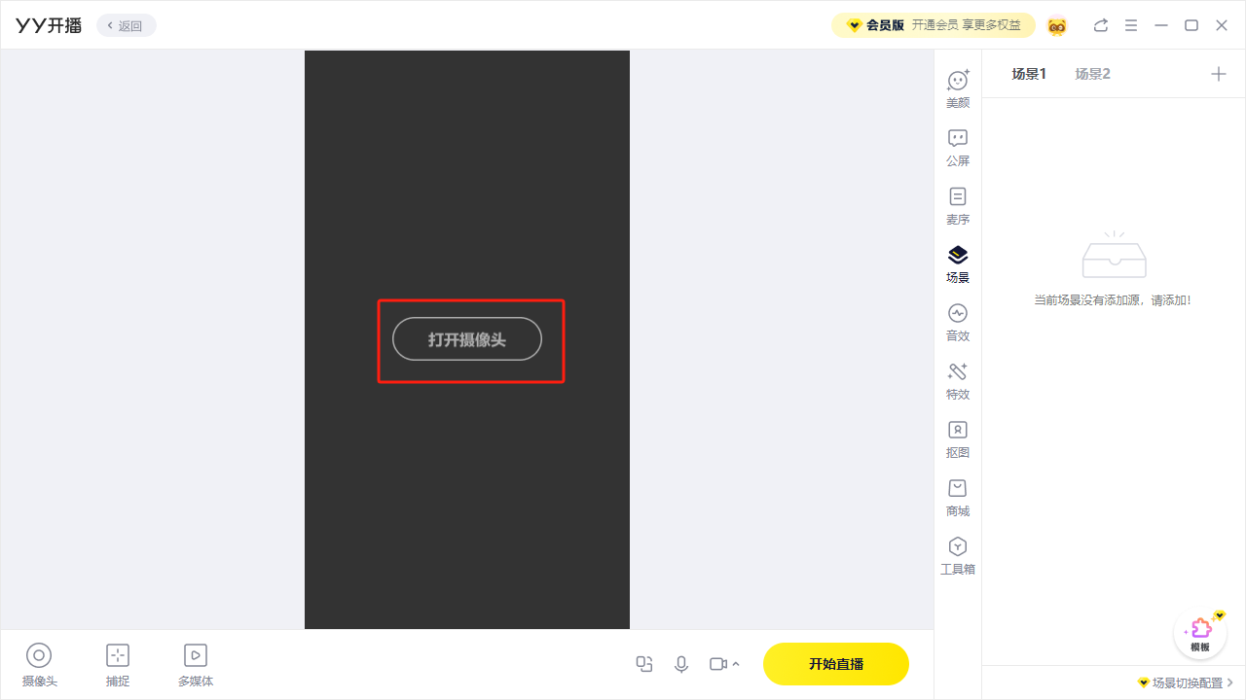Switch to the 场景2 tab

[x=1092, y=74]
